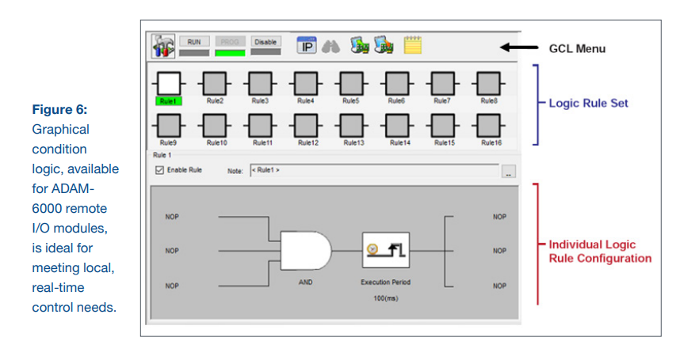Click the AND logic gate
Screen dimensions: 680x356
pyautogui.click(x=306, y=251)
